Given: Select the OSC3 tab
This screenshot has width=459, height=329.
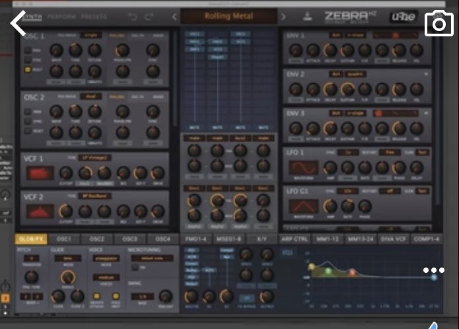Looking at the screenshot, I should (x=129, y=239).
